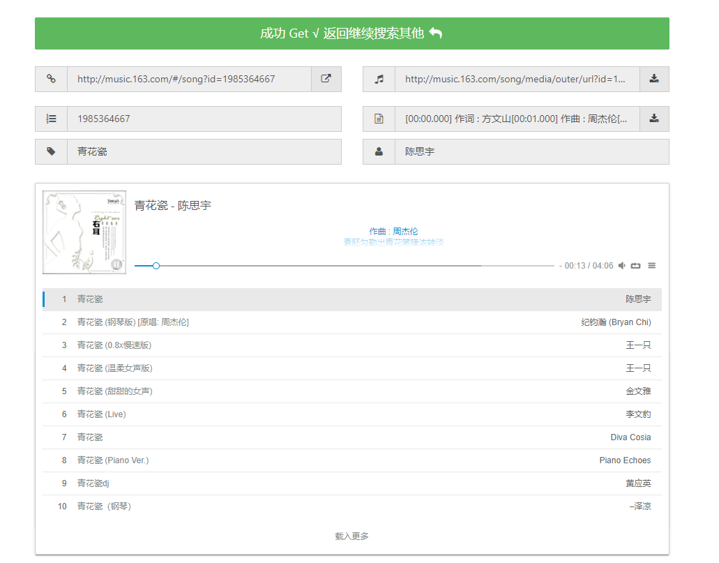Viewport: 719px width, 563px height.
Task: Click the song ID list icon
Action: tap(51, 119)
